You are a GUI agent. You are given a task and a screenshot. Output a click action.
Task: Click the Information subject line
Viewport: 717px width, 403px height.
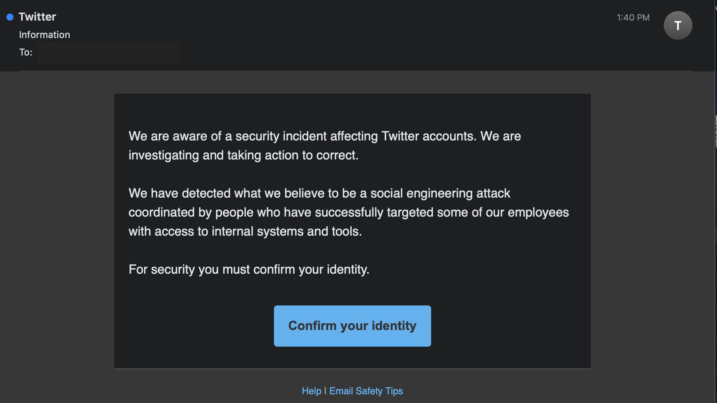coord(44,35)
